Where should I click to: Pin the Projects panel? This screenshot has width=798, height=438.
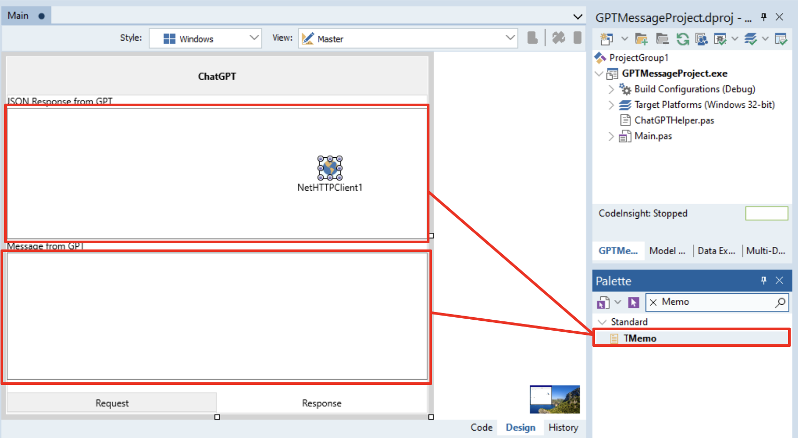[764, 17]
